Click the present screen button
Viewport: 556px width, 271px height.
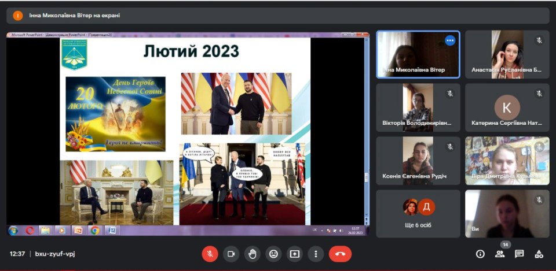point(294,254)
